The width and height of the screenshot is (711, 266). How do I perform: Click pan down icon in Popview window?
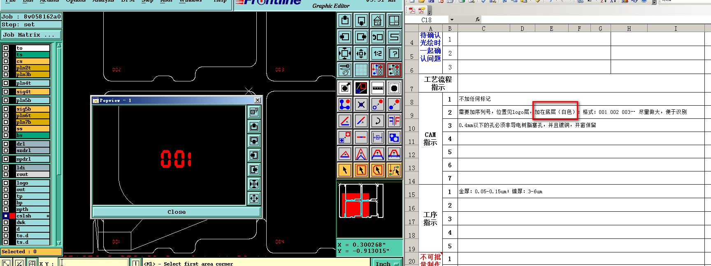[x=254, y=141]
